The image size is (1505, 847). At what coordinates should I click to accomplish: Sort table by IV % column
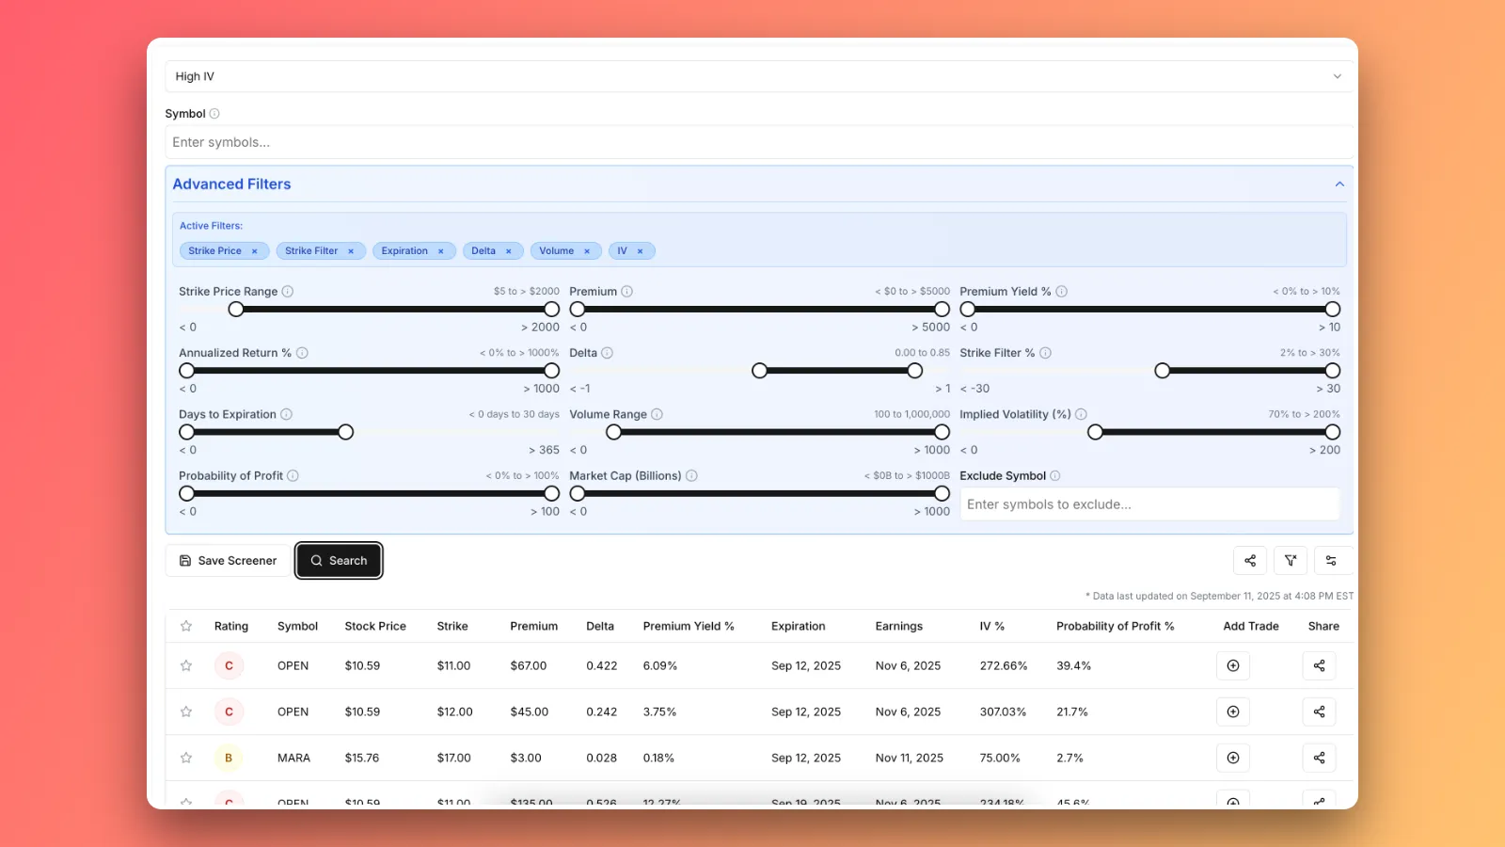[x=991, y=627]
